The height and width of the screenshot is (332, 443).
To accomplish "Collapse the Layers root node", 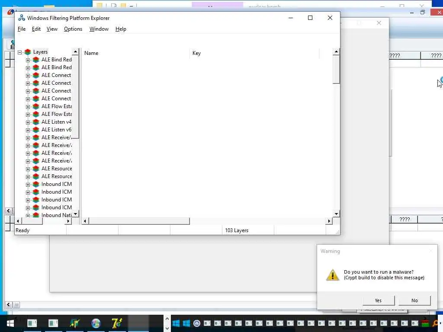I will tap(20, 52).
